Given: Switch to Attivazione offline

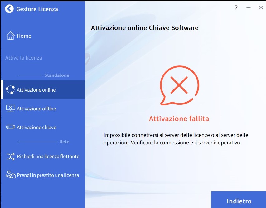Looking at the screenshot, I should pyautogui.click(x=36, y=109).
